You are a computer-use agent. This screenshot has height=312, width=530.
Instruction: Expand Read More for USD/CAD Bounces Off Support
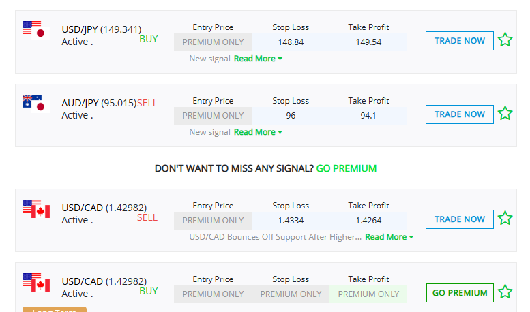(389, 237)
